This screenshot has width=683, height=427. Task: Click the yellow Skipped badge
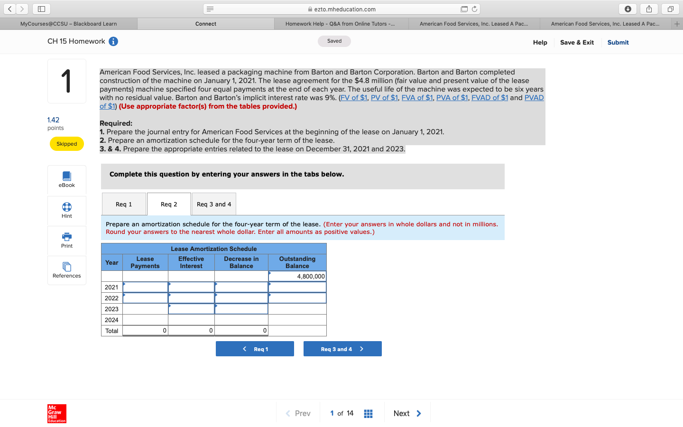67,144
